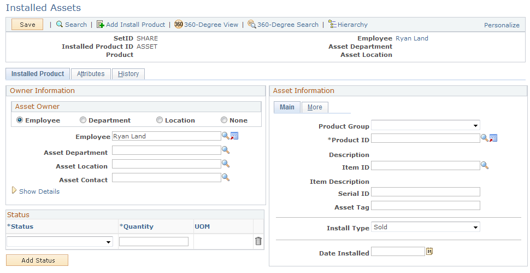Select the More tab in Asset Information
Screen dimensions: 530x273
click(x=315, y=107)
